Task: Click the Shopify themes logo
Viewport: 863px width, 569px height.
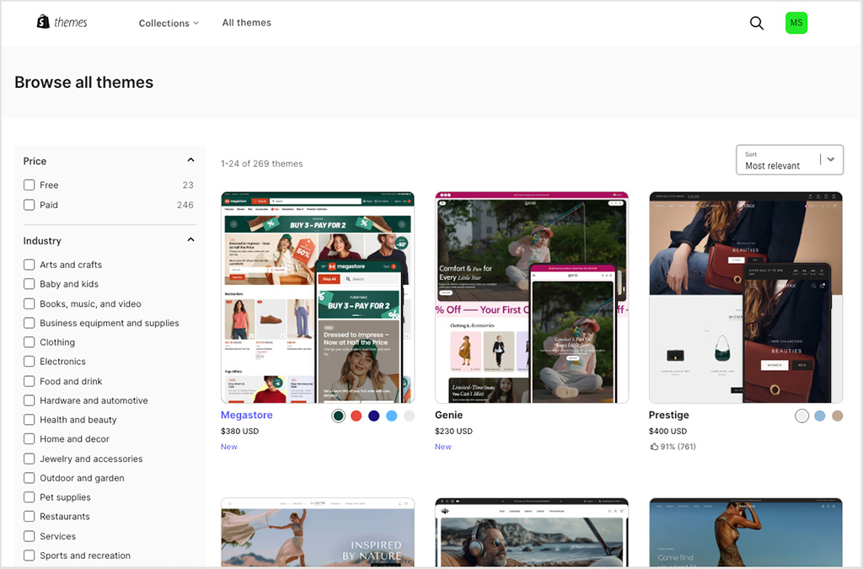Action: coord(62,22)
